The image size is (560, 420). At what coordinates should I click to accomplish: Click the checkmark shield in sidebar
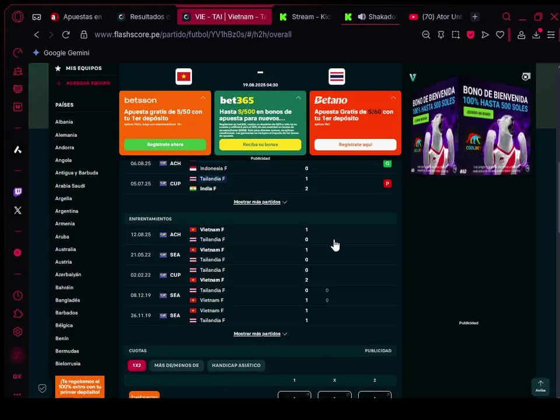(42, 388)
